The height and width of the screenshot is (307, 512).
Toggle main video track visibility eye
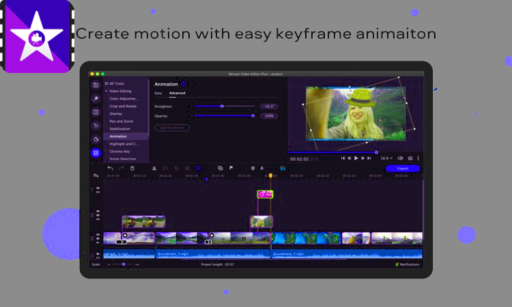click(x=98, y=235)
